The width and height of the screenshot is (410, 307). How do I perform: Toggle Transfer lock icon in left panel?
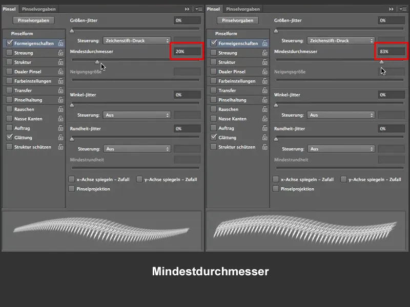click(x=60, y=90)
